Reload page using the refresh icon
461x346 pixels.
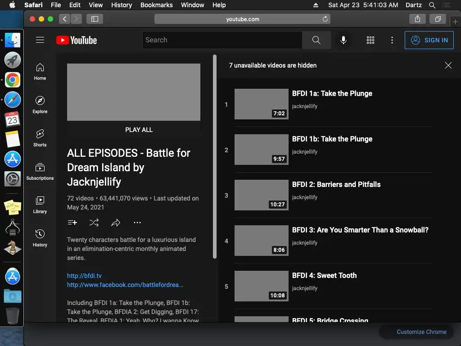pos(325,19)
